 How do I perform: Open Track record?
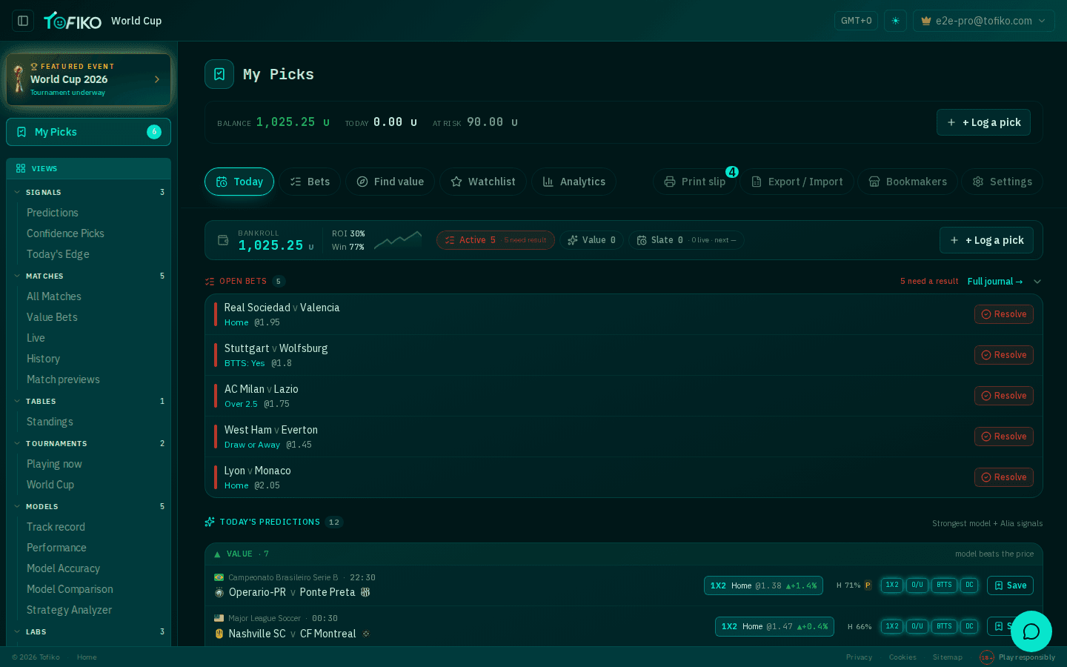56,527
